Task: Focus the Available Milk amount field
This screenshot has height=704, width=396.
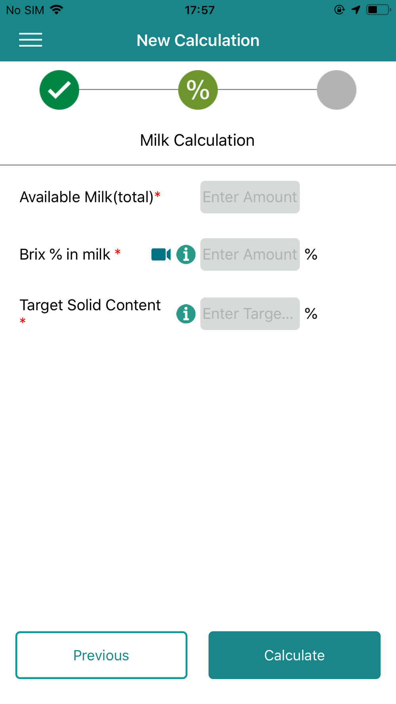Action: pyautogui.click(x=250, y=197)
